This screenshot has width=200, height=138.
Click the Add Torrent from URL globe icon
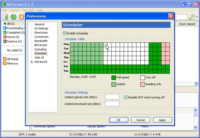click(14, 17)
